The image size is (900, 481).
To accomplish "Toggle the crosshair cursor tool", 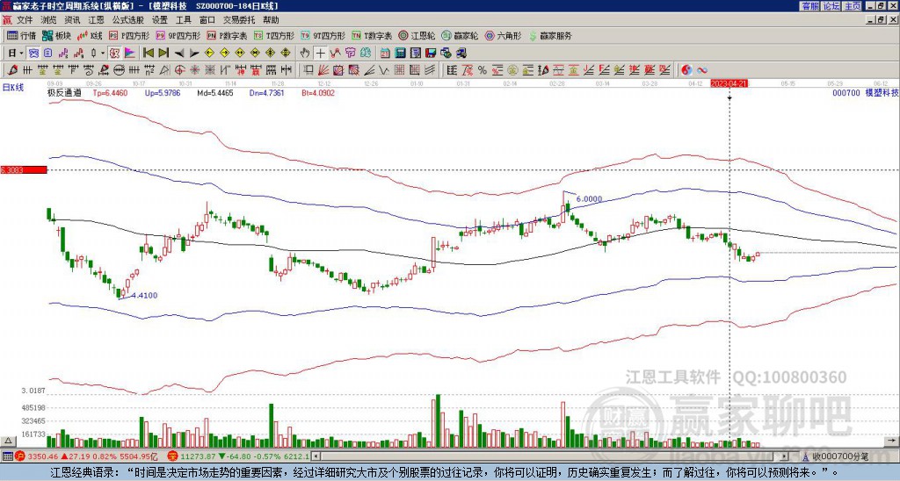I will pos(320,54).
